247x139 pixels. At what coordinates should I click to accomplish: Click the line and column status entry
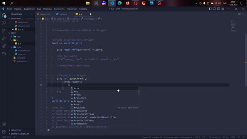pyautogui.click(x=152, y=137)
